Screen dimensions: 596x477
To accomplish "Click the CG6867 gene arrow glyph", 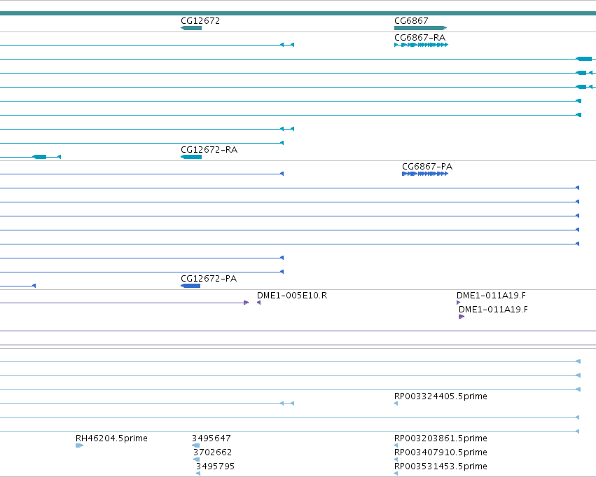I will (421, 28).
